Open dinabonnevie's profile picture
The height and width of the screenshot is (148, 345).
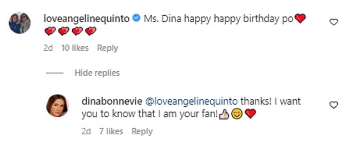coord(57,106)
